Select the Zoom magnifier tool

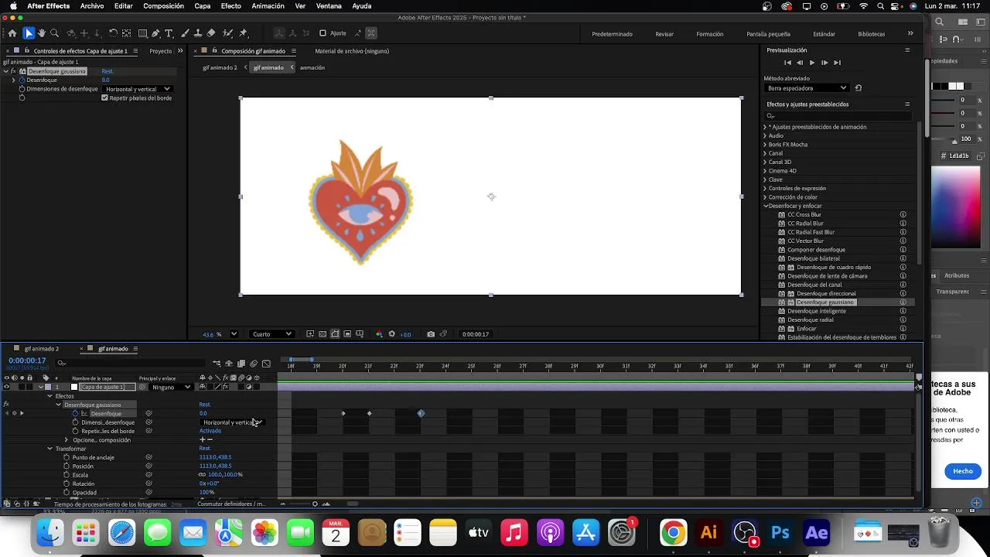tap(54, 33)
